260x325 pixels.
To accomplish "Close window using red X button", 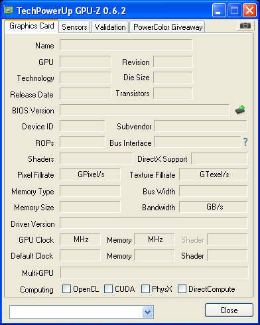I will (249, 10).
